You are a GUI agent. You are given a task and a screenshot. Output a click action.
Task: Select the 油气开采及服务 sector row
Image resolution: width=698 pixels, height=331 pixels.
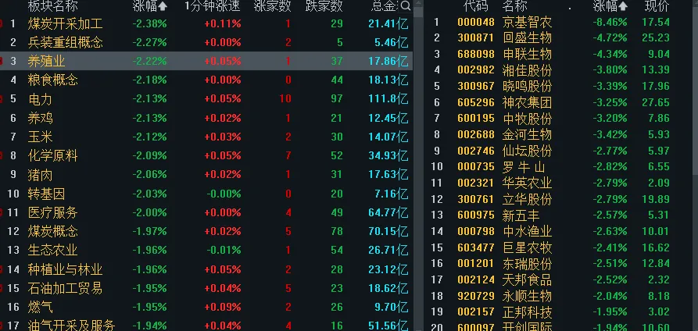[x=206, y=324]
